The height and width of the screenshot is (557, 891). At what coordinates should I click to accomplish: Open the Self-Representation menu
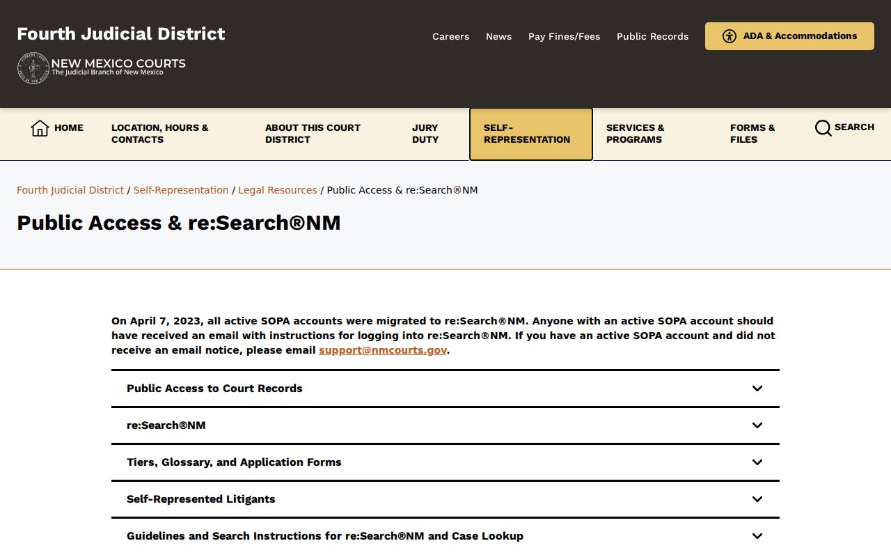tap(531, 134)
